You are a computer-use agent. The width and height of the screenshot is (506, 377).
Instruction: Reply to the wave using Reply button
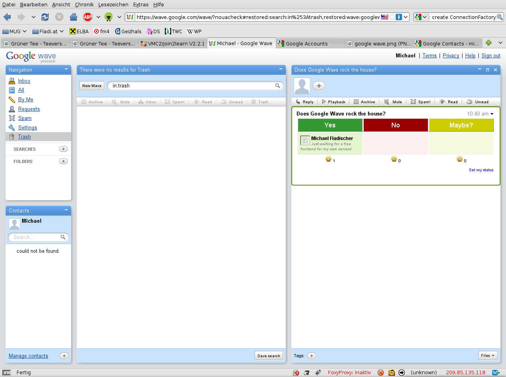pos(304,102)
